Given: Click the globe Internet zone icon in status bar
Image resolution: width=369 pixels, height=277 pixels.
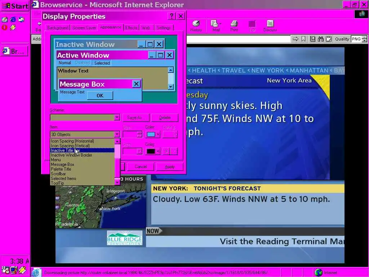Looking at the screenshot, I should 319,273.
